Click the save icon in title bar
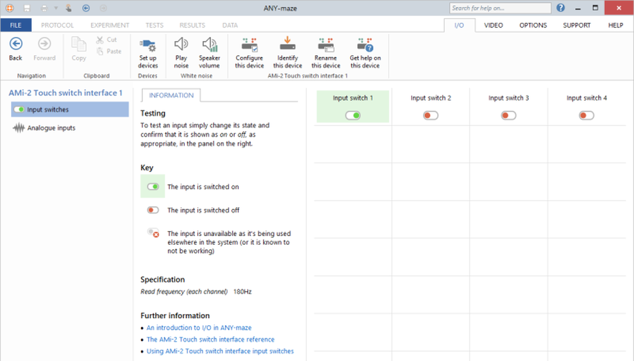Screen dimensions: 634x361 [x=27, y=8]
